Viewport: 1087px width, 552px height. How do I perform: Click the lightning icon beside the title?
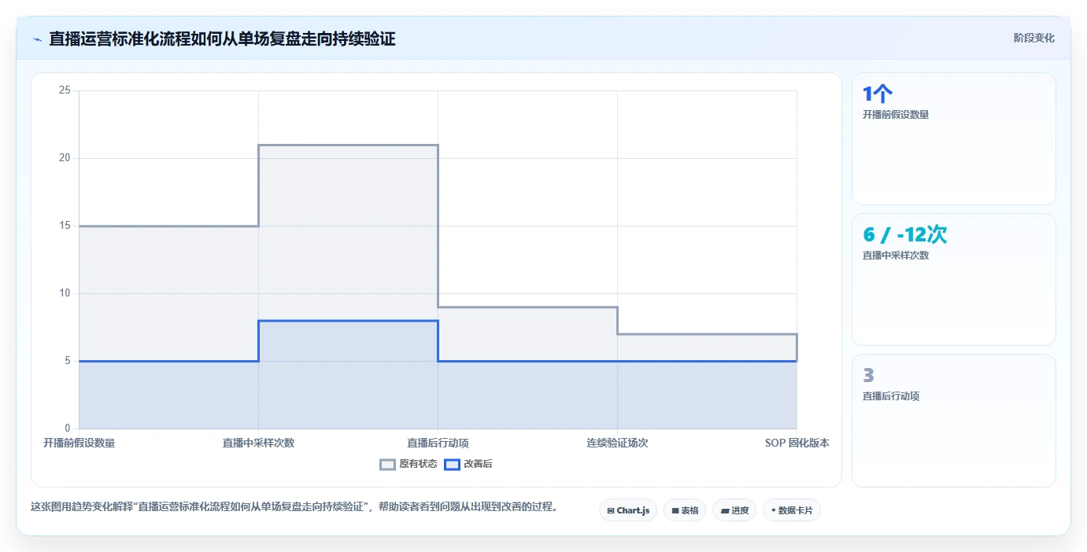coord(37,39)
